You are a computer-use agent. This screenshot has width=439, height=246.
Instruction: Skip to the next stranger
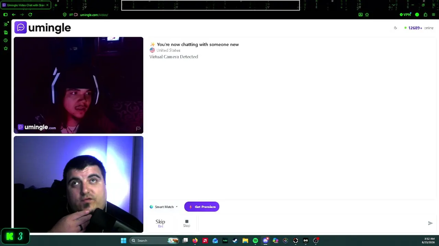[160, 223]
